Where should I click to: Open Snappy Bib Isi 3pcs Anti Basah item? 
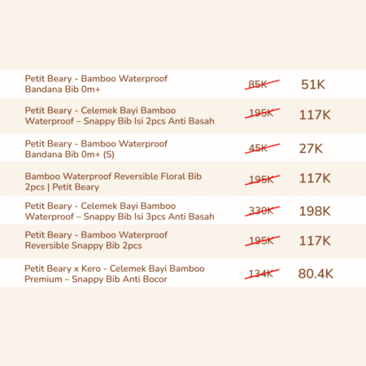point(120,211)
